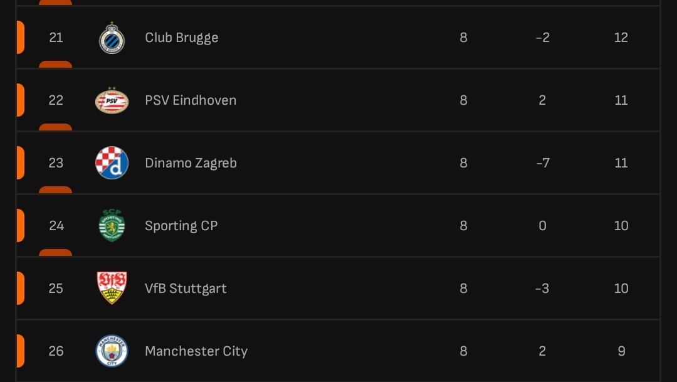Open the VfB Stuttgart team name link
Screen dimensions: 677x382
click(x=186, y=289)
